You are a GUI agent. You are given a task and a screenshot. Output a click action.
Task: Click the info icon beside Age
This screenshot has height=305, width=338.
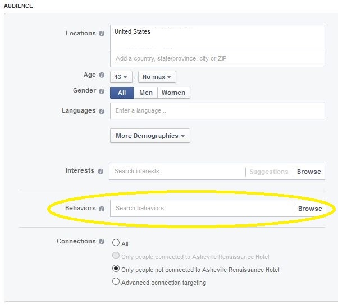[x=102, y=75]
